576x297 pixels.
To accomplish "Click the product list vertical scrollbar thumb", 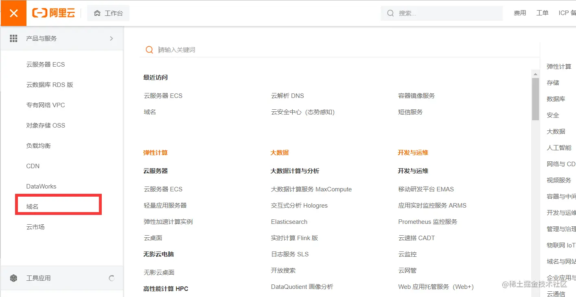I will 535,99.
